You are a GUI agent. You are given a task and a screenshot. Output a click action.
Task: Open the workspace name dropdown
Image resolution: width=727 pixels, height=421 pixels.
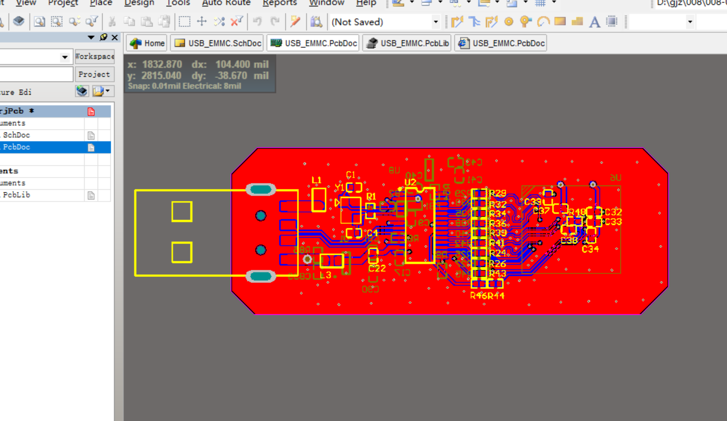[65, 57]
